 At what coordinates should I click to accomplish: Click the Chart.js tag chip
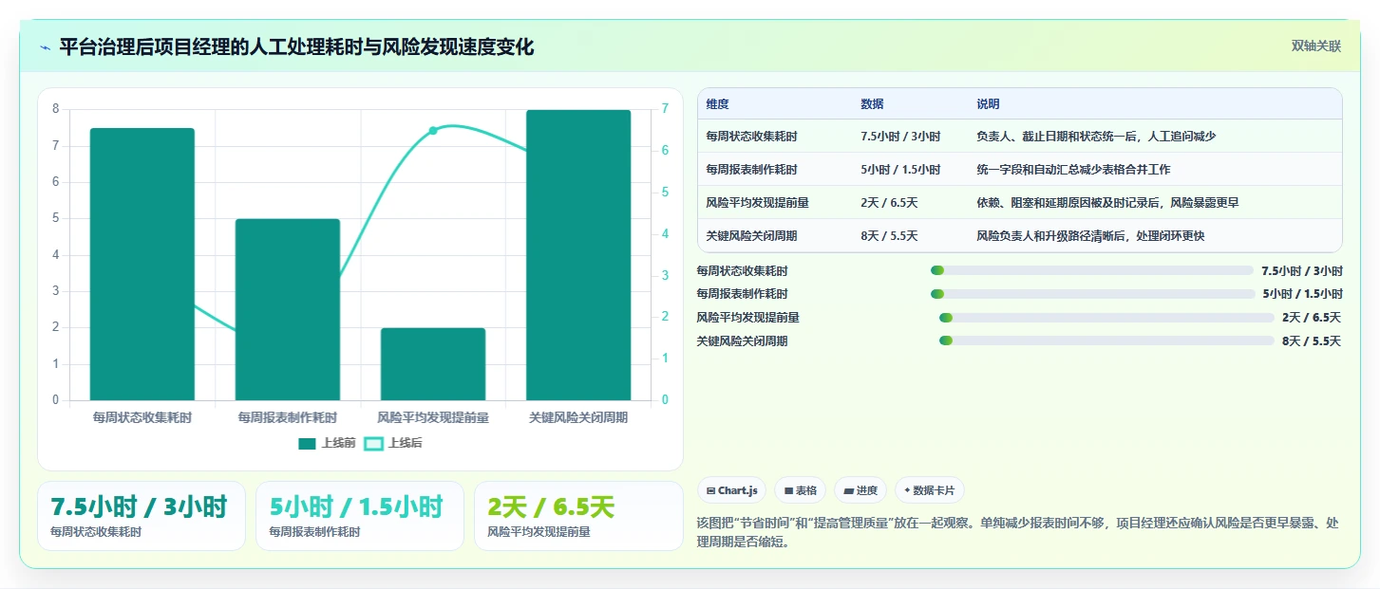pos(732,490)
